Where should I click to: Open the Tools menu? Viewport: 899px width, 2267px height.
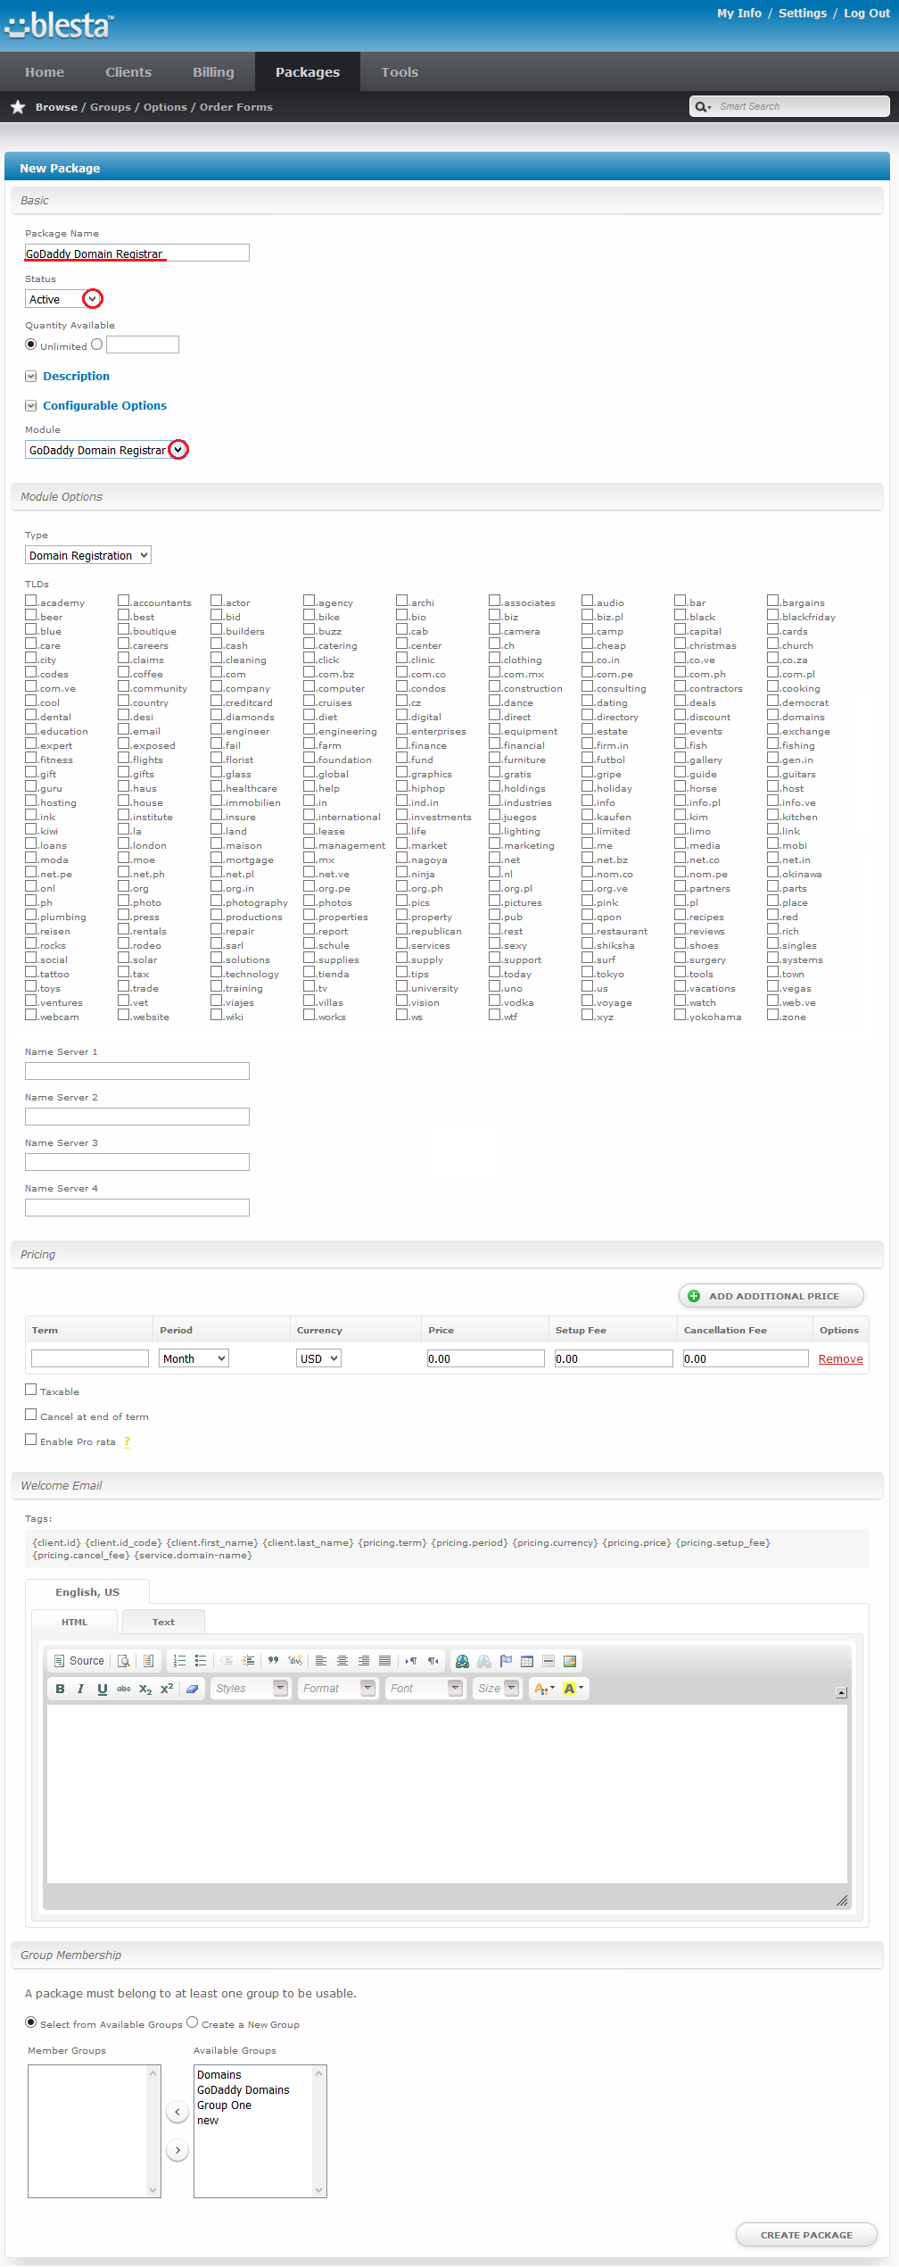tap(400, 72)
